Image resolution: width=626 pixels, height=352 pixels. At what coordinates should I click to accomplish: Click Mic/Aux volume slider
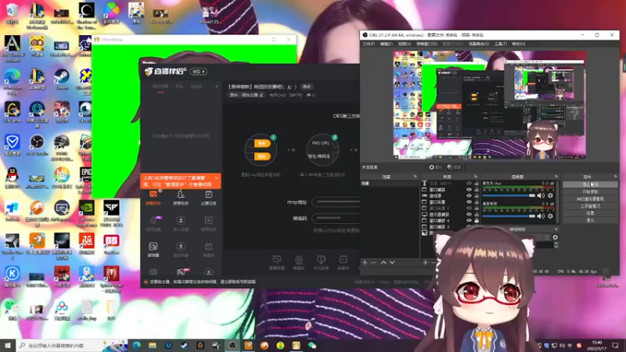click(x=509, y=196)
